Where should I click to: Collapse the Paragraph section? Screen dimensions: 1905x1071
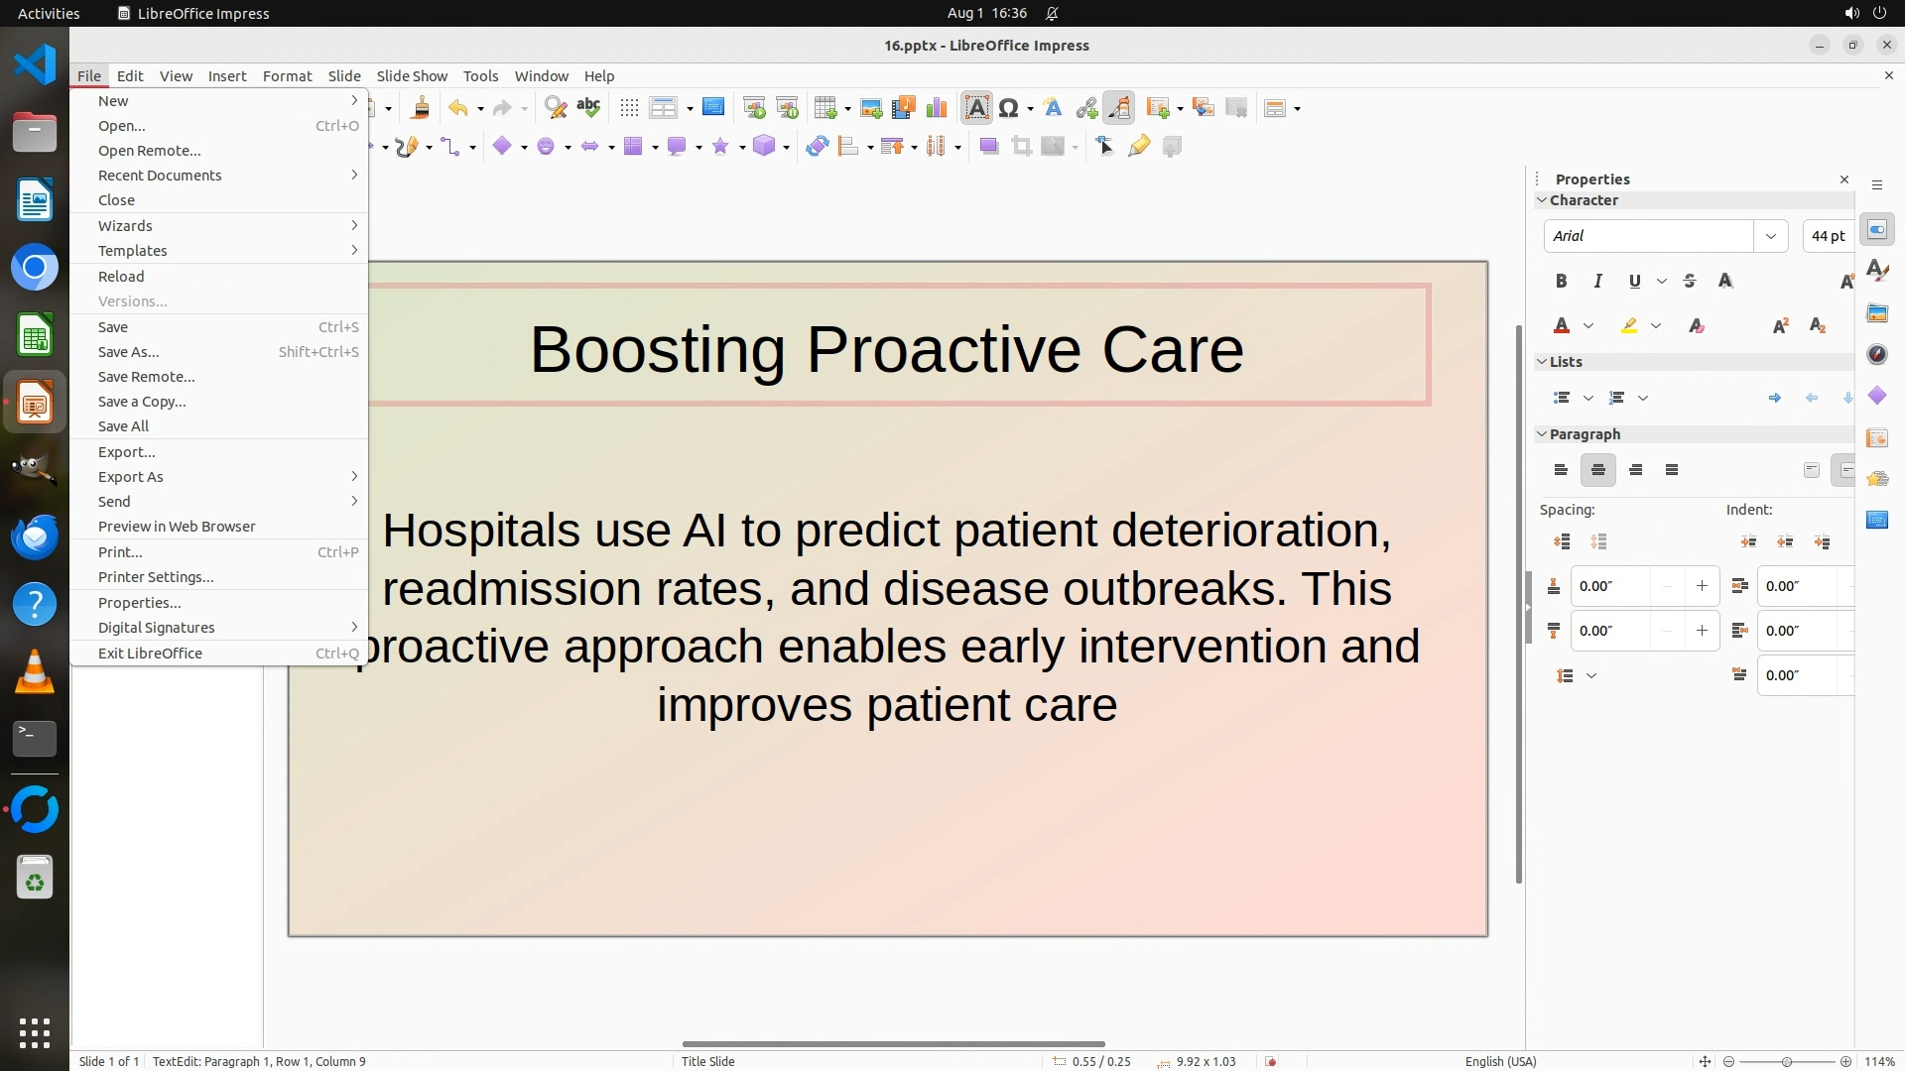(1542, 434)
